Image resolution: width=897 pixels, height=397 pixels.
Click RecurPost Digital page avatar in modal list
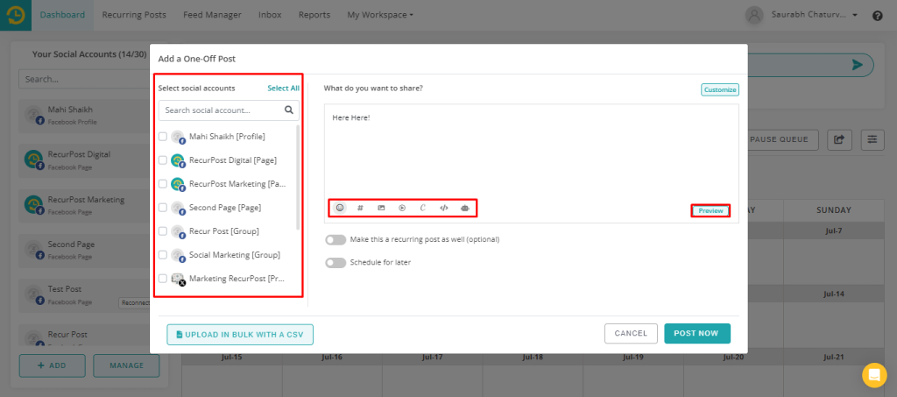179,160
